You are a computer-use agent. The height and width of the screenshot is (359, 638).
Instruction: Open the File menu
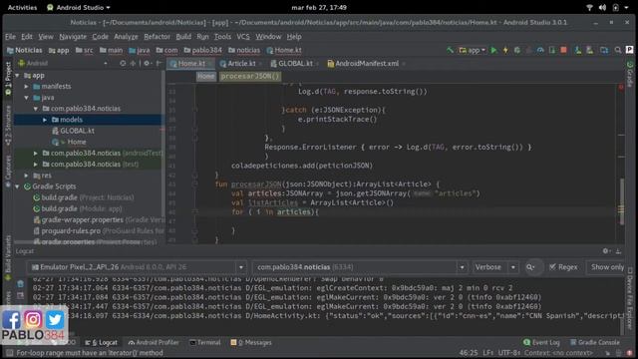(10, 37)
